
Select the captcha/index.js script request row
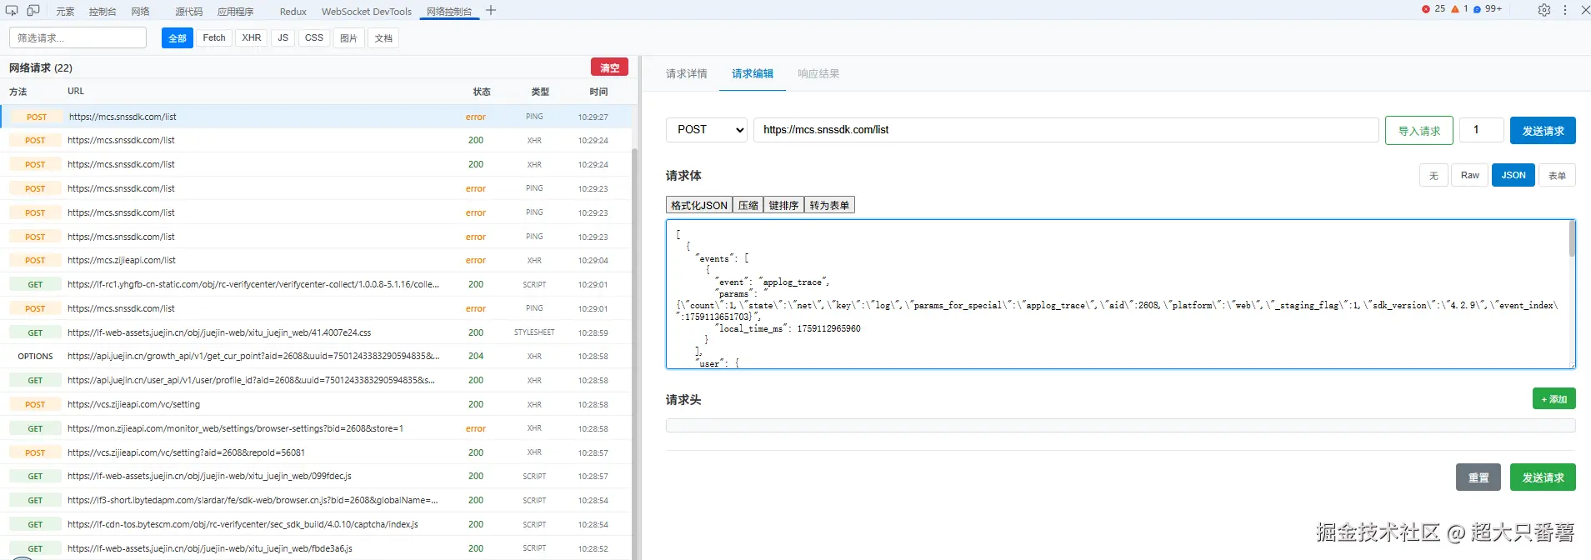[x=316, y=524]
